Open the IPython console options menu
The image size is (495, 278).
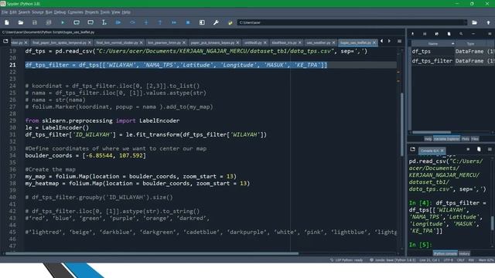[x=490, y=149]
